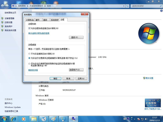Expand arrow after 控制面板 breadcrumb
163x122 pixels.
[28, 6]
